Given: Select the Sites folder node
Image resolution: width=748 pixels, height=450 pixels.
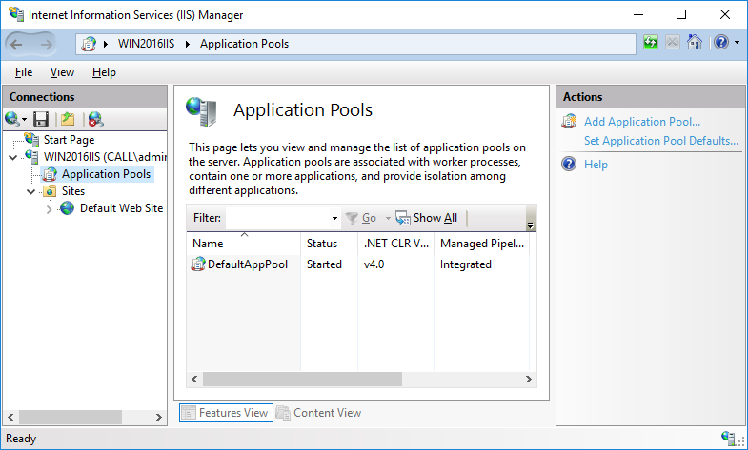Looking at the screenshot, I should point(73,191).
